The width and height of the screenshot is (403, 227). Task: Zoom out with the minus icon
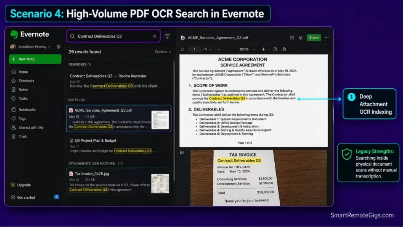point(219,49)
